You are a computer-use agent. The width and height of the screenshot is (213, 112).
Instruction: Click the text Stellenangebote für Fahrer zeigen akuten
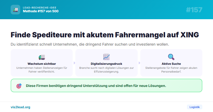click(171, 70)
